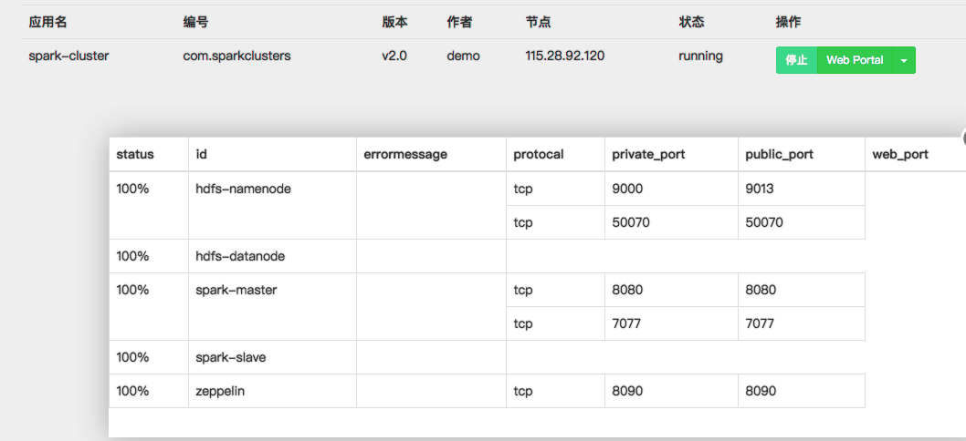Click the 操作 column header
Viewport: 966px width, 441px height.
pyautogui.click(x=788, y=22)
